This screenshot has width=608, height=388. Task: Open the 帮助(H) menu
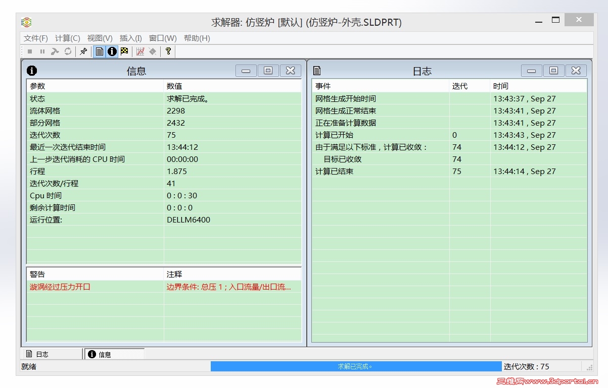(197, 38)
